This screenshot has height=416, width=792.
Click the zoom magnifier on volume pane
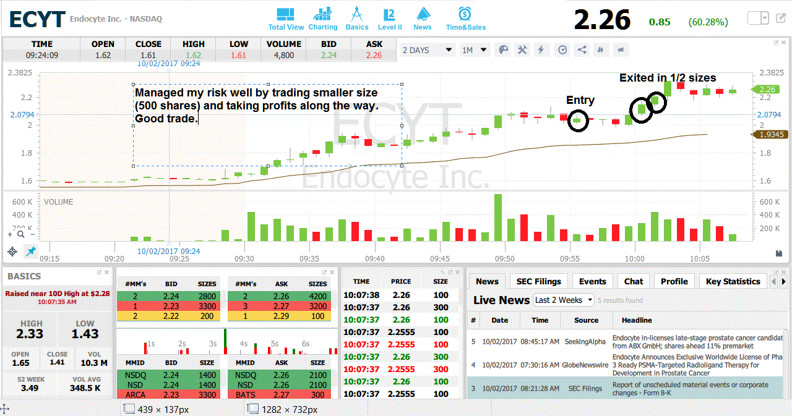pos(20,234)
